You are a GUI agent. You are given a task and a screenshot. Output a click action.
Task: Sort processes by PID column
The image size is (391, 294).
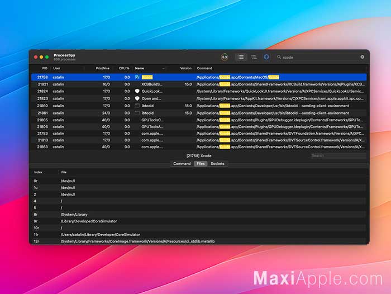[45, 68]
